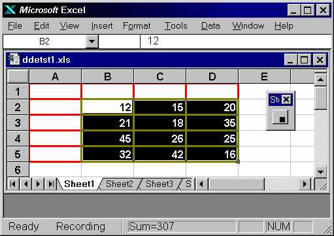Close the Stop Recording floating toolbar
This screenshot has width=334, height=236.
pyautogui.click(x=286, y=99)
